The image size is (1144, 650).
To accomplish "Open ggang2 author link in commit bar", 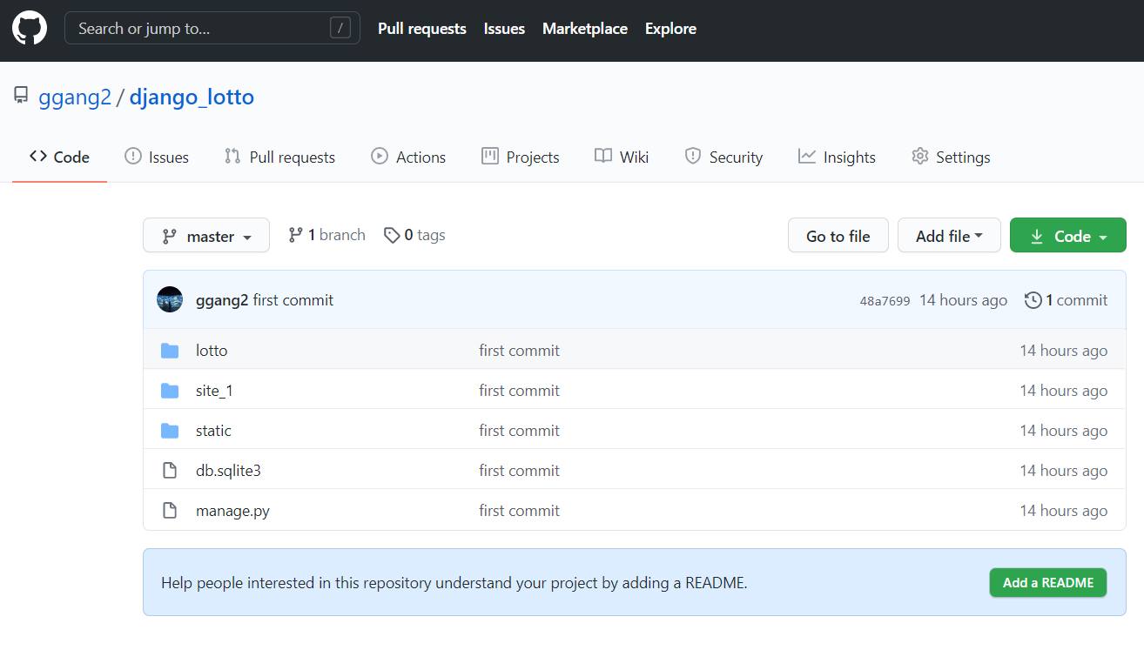I will click(x=222, y=300).
